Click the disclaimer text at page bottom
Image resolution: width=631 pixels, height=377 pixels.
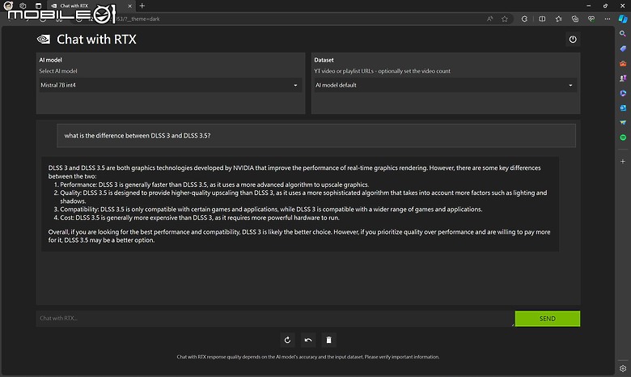click(x=308, y=357)
